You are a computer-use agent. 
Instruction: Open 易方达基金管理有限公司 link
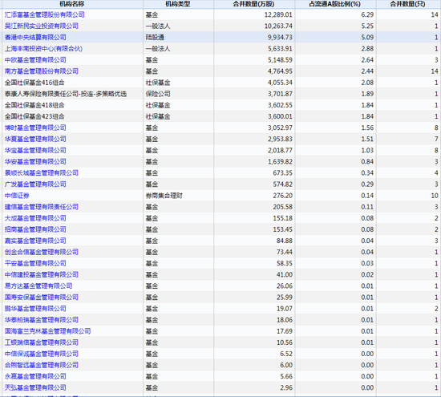pos(38,286)
